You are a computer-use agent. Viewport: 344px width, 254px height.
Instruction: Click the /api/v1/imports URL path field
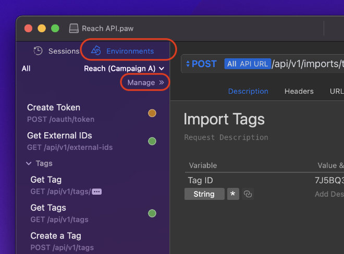308,64
